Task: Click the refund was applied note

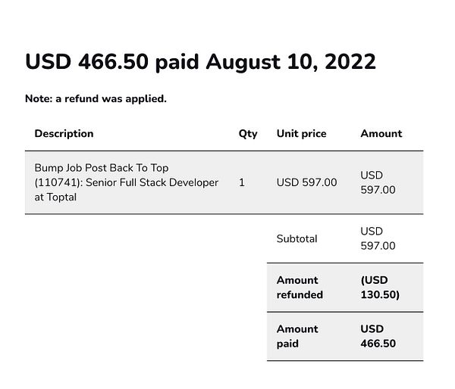Action: (96, 98)
